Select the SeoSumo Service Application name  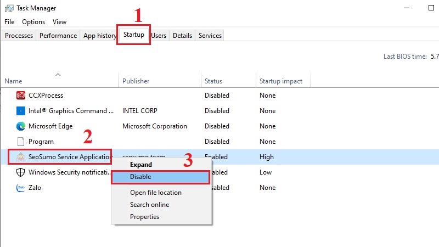click(x=70, y=157)
